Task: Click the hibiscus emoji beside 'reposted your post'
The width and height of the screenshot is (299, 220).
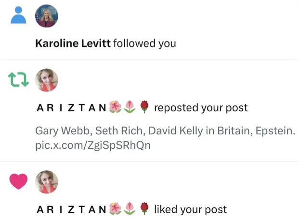Action: 115,107
